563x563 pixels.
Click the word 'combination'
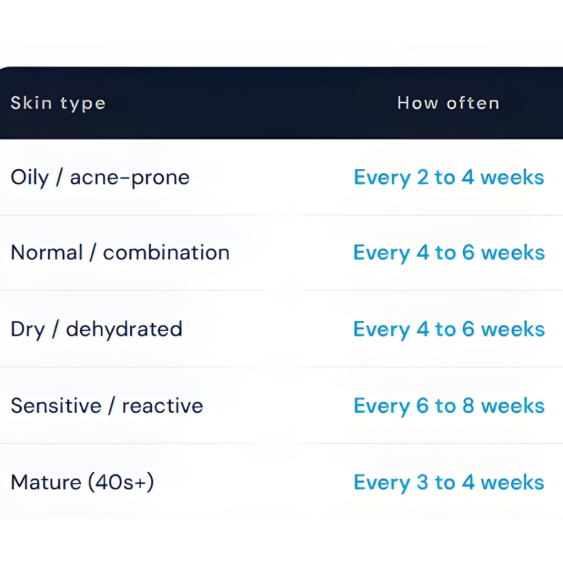[166, 253]
